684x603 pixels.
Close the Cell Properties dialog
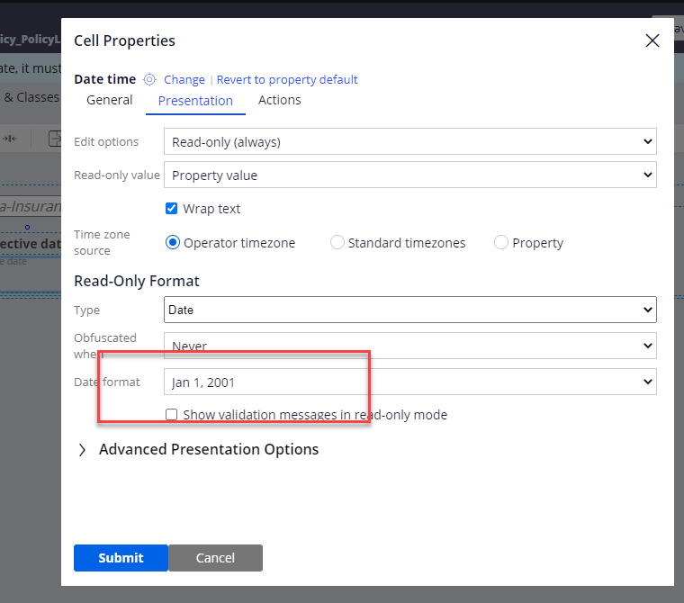point(652,40)
